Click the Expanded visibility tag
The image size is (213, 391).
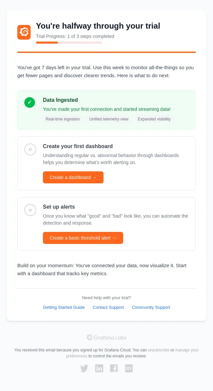(x=154, y=119)
